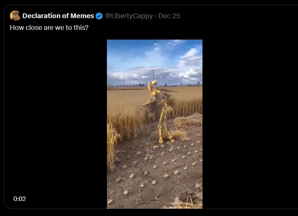Viewport: 298px width, 216px height.
Task: Open the Dec 25 post timestamp
Action: pyautogui.click(x=169, y=16)
